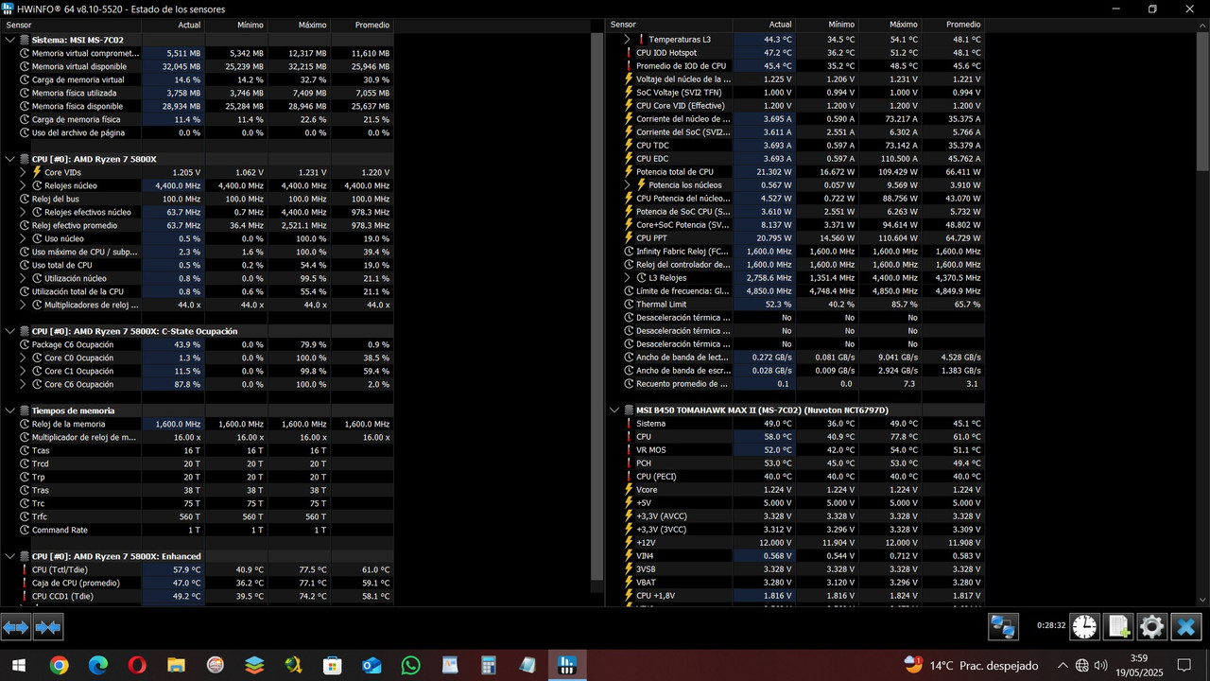Screen dimensions: 1210x681
Task: Open Microsoft Edge from the taskbar
Action: tap(98, 665)
